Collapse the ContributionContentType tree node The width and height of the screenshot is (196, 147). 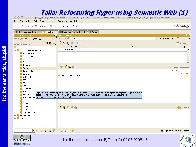coord(15,50)
